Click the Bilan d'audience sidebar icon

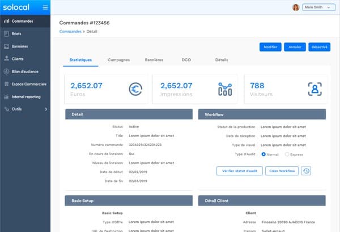coord(6,71)
